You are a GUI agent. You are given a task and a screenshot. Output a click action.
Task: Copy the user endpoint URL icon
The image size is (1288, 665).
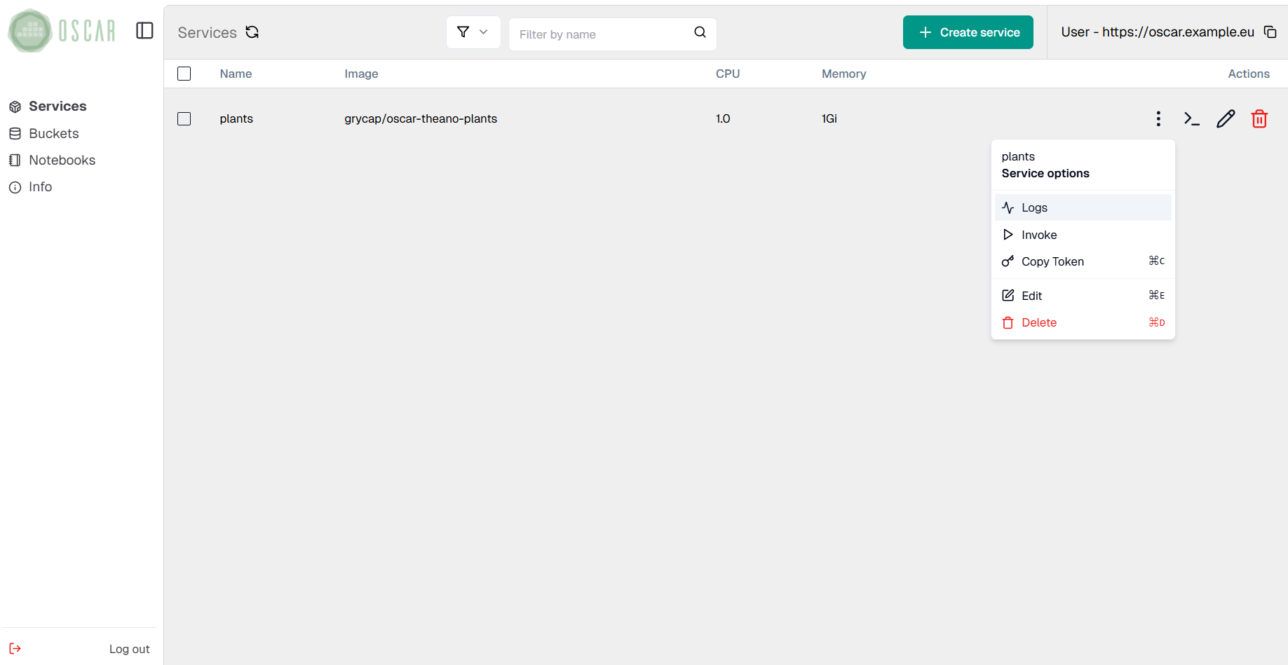(x=1270, y=32)
